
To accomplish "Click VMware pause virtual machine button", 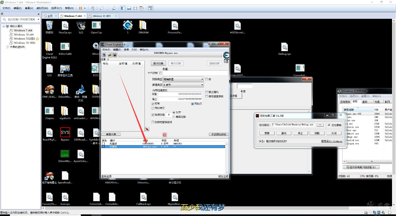I will (80, 8).
